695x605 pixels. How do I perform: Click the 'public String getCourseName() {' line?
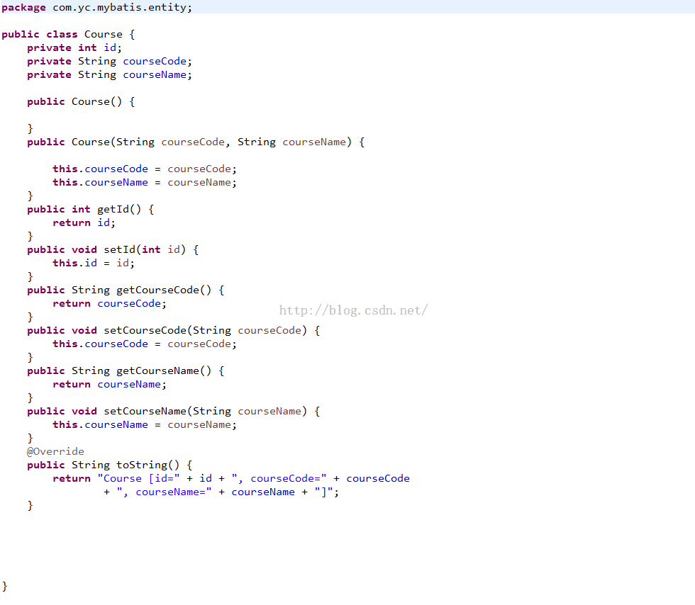click(x=126, y=371)
